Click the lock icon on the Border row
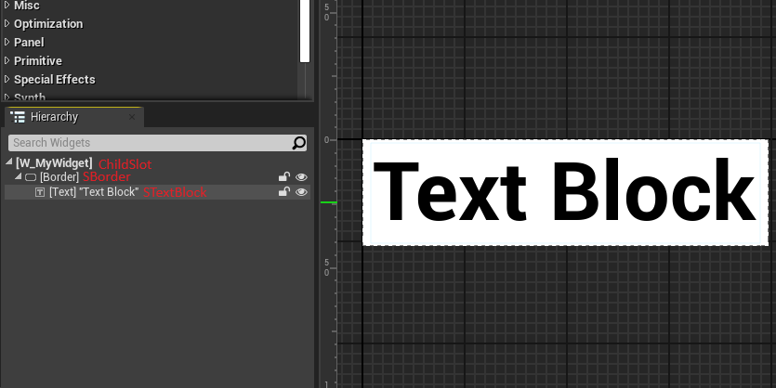Screen dimensions: 776x388 pos(284,177)
